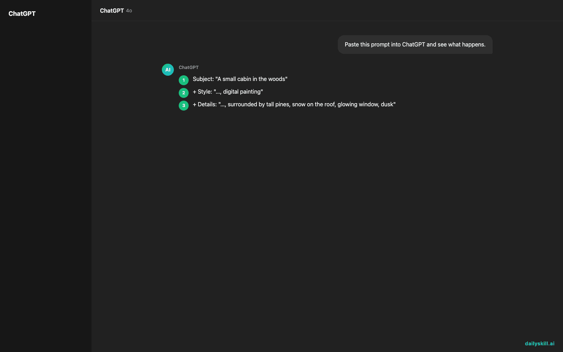Click the ChatGPT sender name label
The height and width of the screenshot is (352, 563).
[x=189, y=67]
